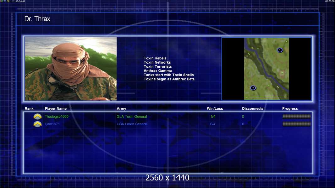Click the Win/Loss column header
The image size is (335, 188).
click(215, 109)
